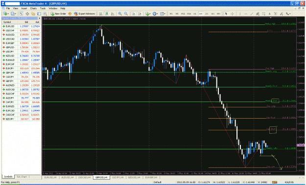The width and height of the screenshot is (306, 185).
Task: Open the MetaEditor diamond icon
Action: tap(70, 14)
